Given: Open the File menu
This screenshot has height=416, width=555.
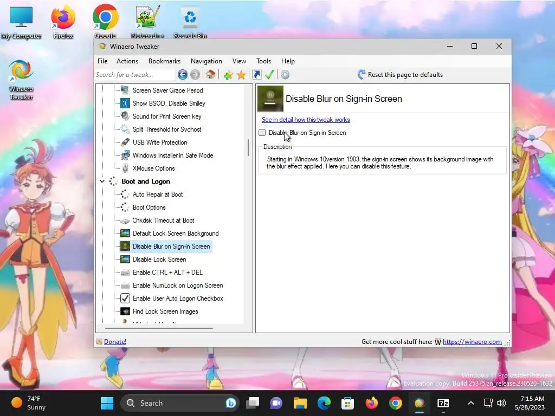Looking at the screenshot, I should pos(102,61).
